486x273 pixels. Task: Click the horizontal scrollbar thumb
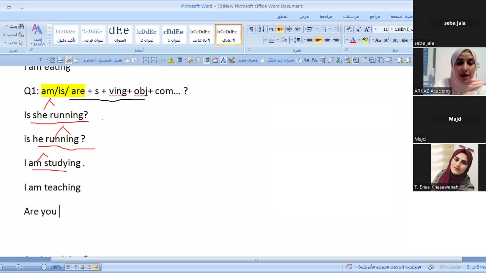[x=256, y=260]
